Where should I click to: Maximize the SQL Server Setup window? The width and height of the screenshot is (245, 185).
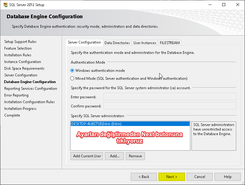point(224,5)
